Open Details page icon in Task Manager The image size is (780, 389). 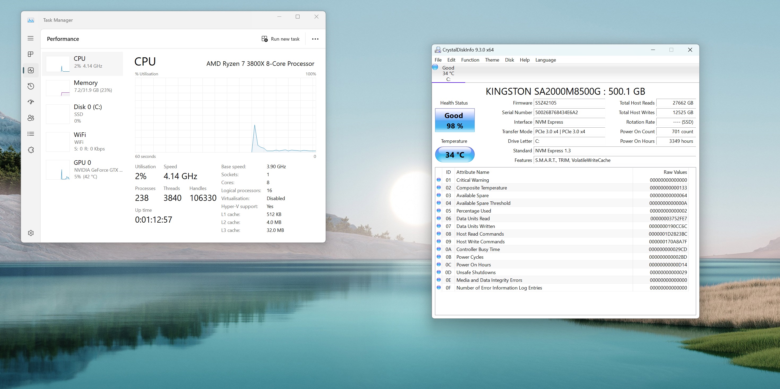tap(31, 134)
